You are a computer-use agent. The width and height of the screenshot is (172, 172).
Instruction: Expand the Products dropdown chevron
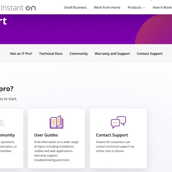[144, 8]
